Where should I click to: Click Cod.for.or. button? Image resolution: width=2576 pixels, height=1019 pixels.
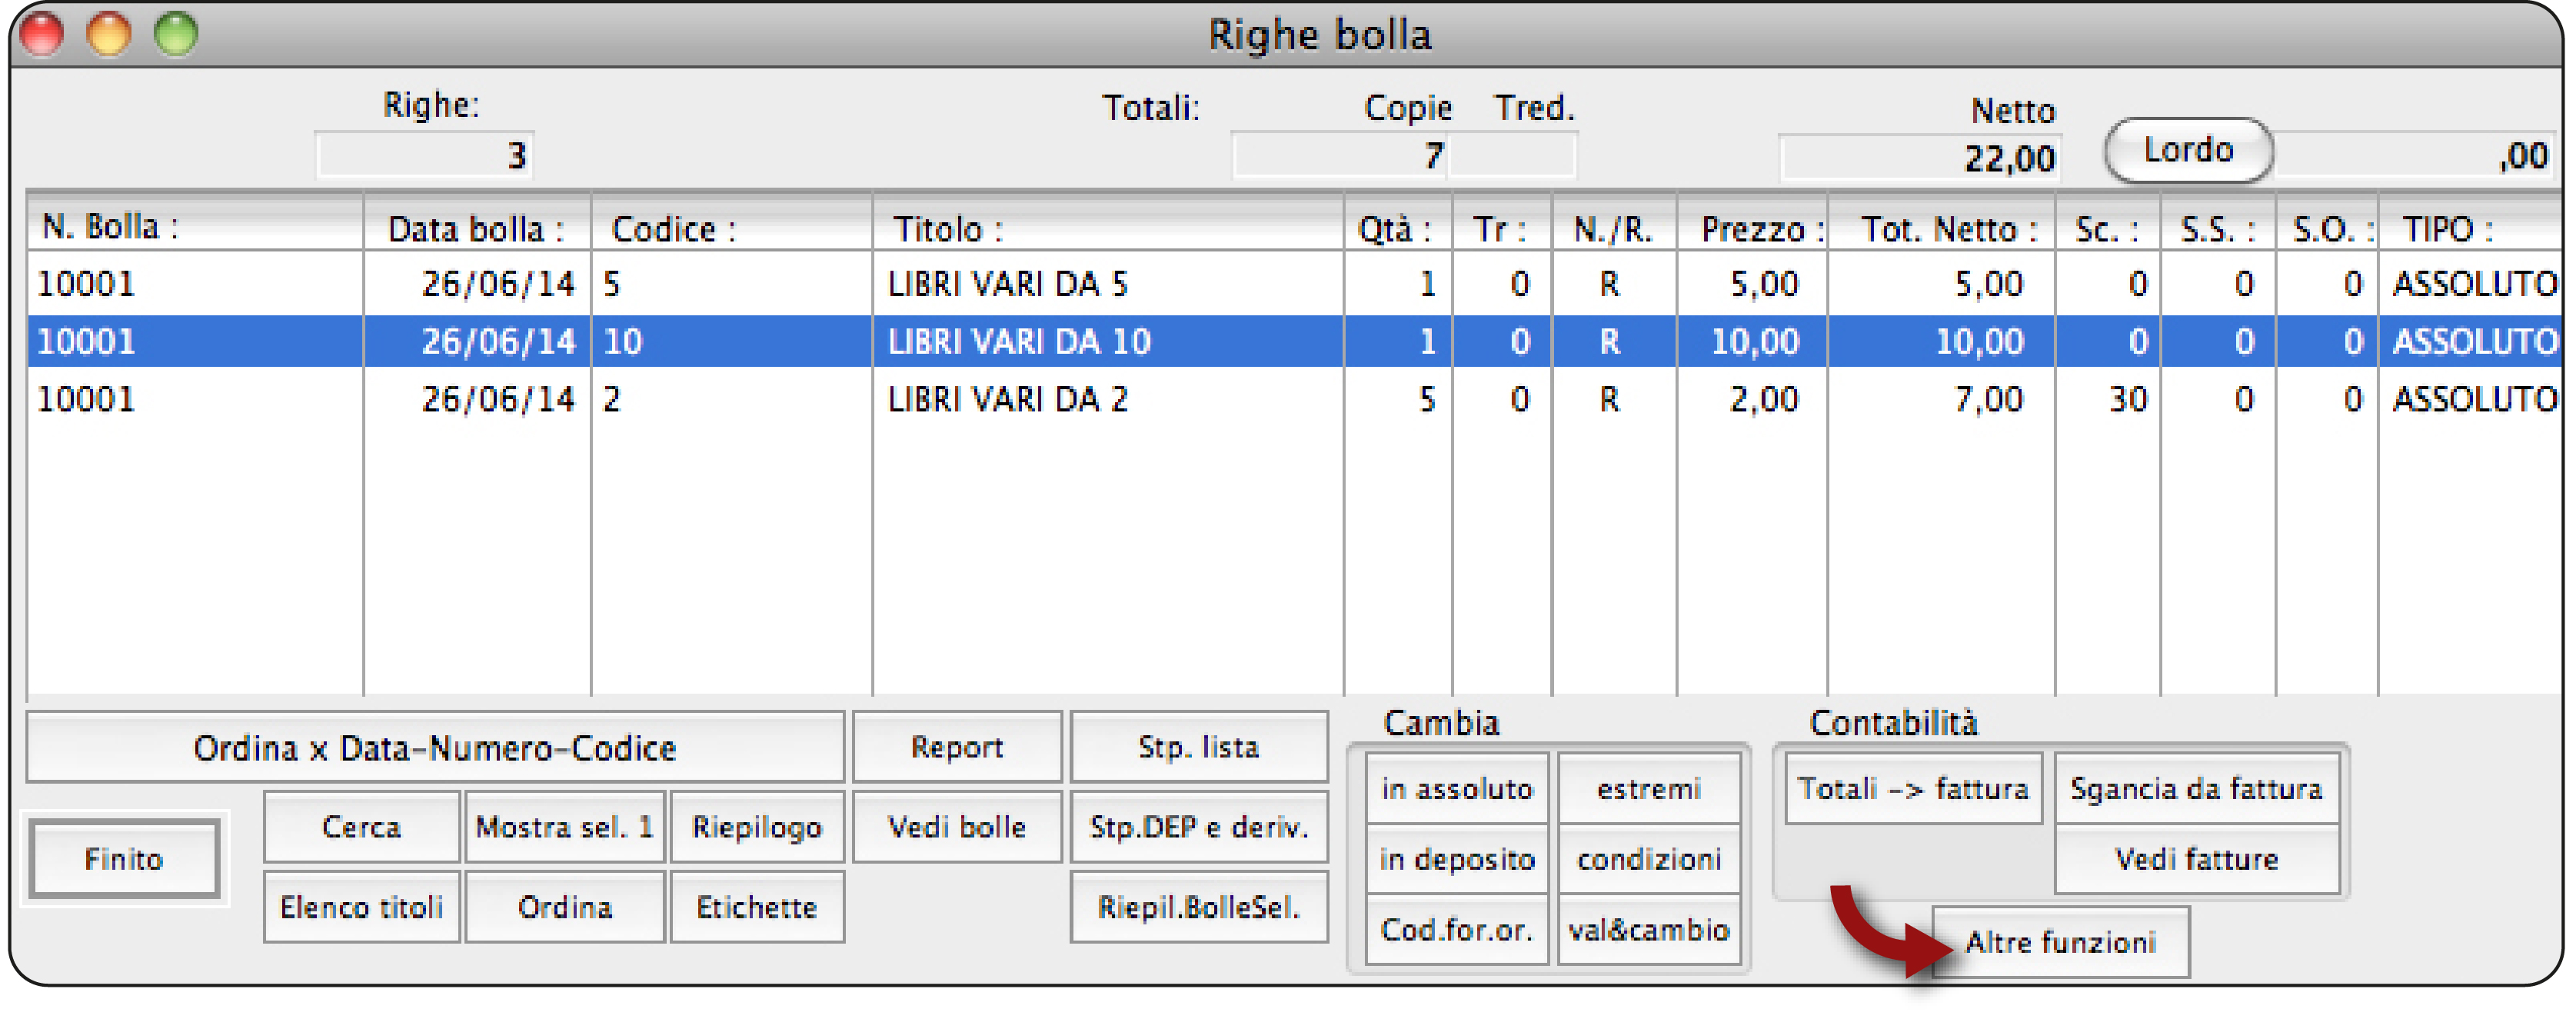click(1457, 929)
